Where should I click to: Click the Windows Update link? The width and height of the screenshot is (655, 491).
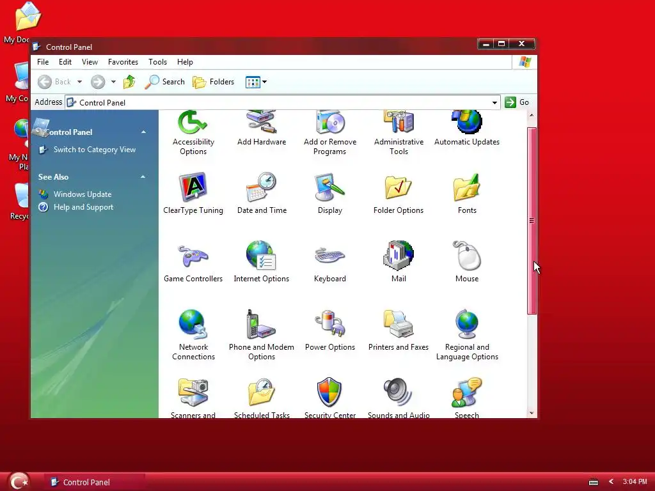pos(83,194)
